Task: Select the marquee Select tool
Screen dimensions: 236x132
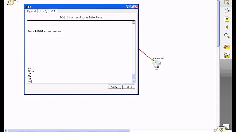Action: click(227, 3)
